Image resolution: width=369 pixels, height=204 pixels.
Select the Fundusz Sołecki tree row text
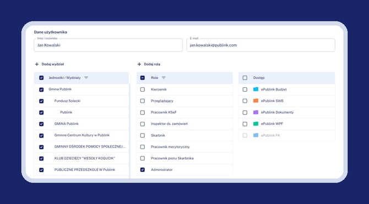[x=67, y=101]
